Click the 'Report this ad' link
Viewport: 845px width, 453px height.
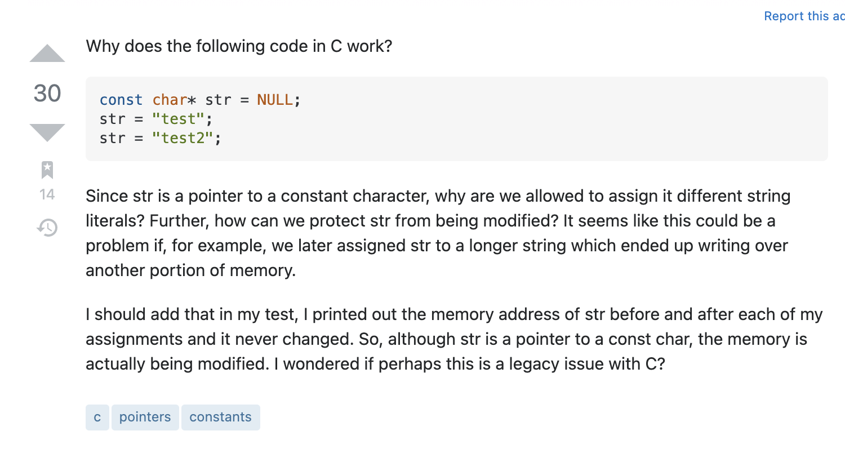[804, 16]
